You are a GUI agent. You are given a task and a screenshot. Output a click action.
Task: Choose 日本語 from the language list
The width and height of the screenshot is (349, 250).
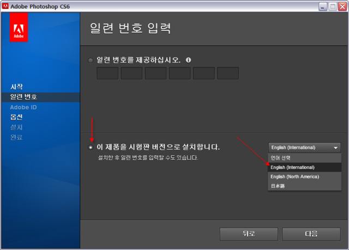tap(304, 186)
